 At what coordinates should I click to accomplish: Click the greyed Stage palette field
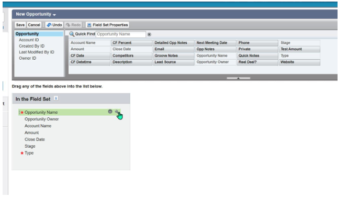300,43
